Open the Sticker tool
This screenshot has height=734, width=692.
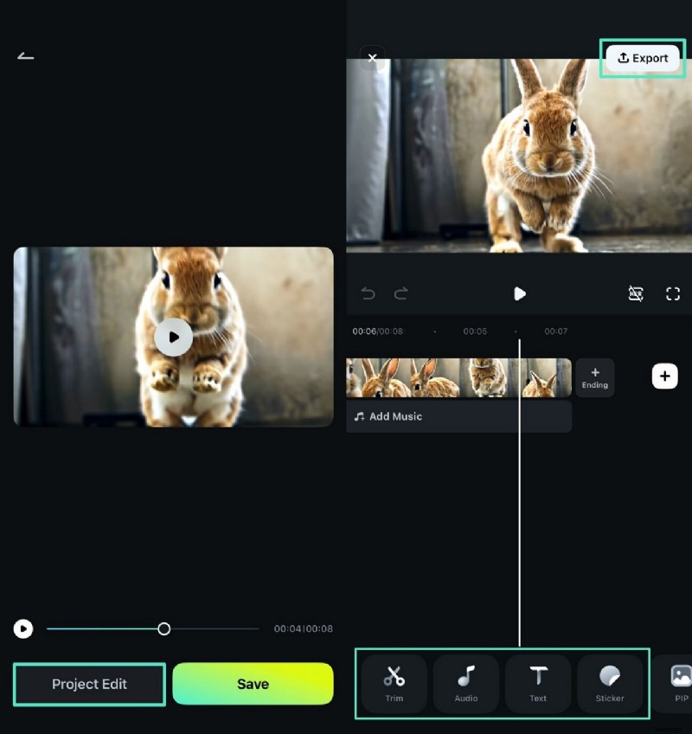pyautogui.click(x=610, y=684)
